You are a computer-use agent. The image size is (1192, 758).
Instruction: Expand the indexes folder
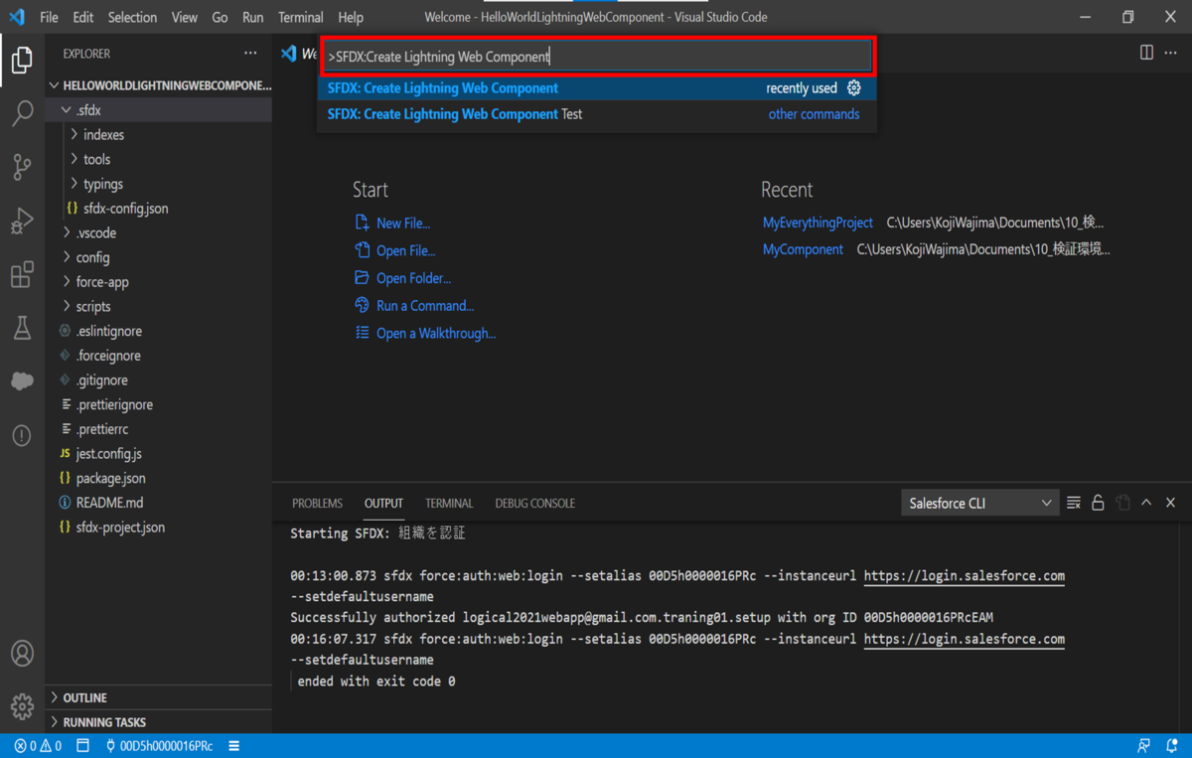point(159,135)
